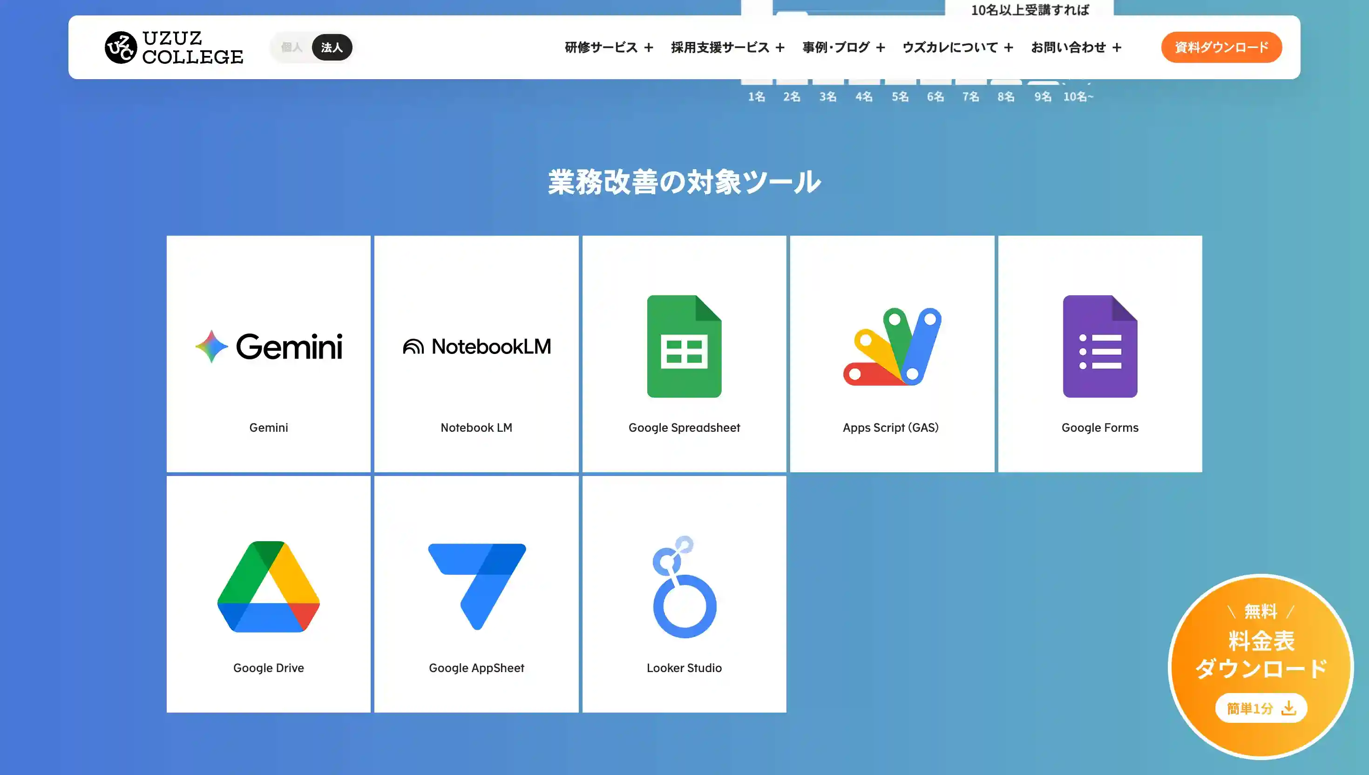Click the Google Spreadsheet caption text
Viewport: 1369px width, 775px height.
[x=684, y=428]
